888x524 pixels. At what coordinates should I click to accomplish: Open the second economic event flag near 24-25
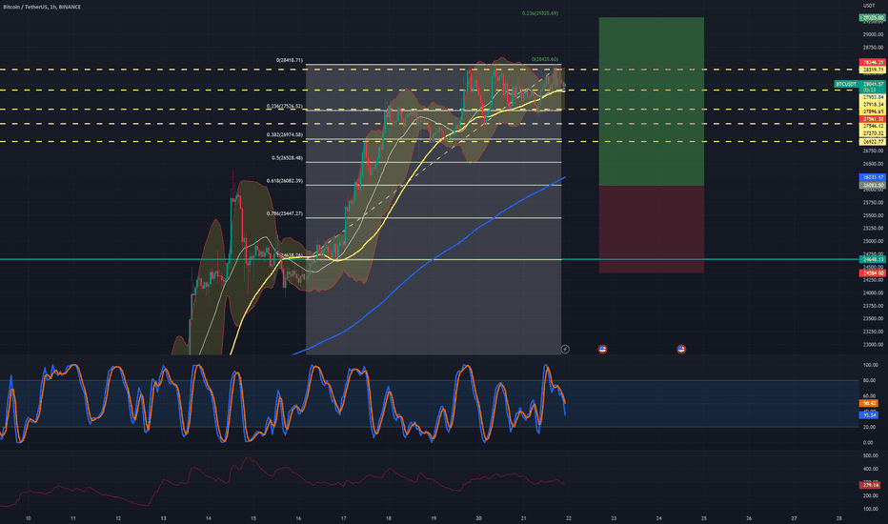click(681, 350)
